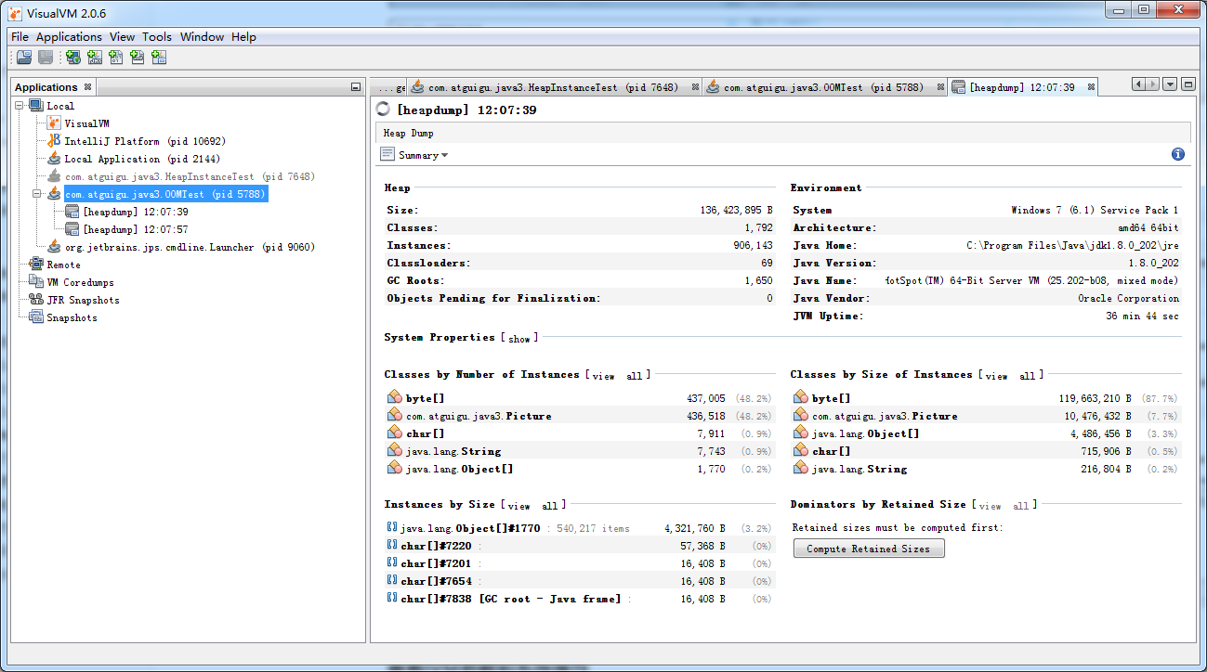Screen dimensions: 1207x672
Task: Click IntelliJ Platform icon in Applications tree
Action: pyautogui.click(x=54, y=141)
